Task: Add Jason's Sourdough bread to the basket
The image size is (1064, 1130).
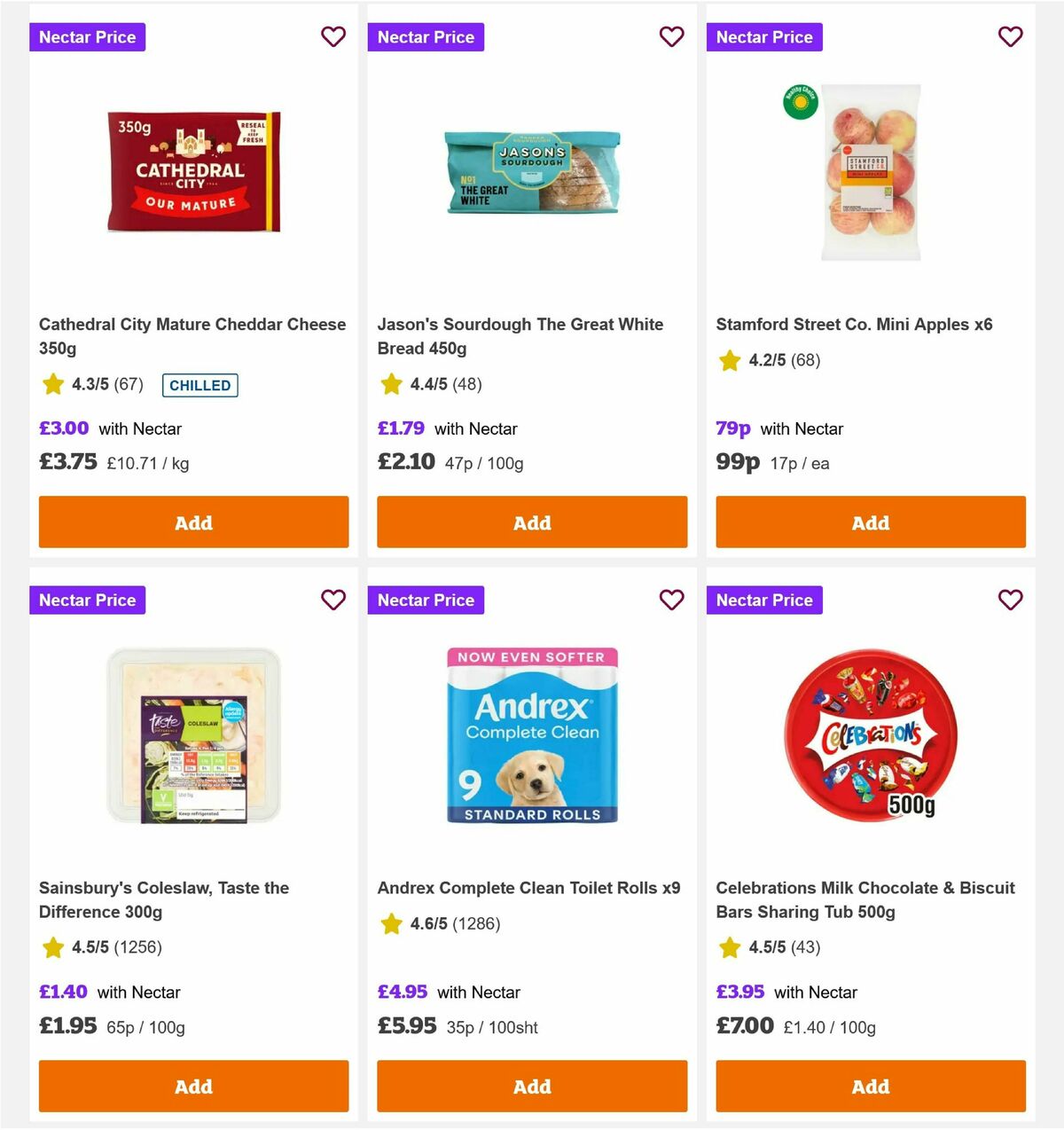Action: [x=531, y=522]
